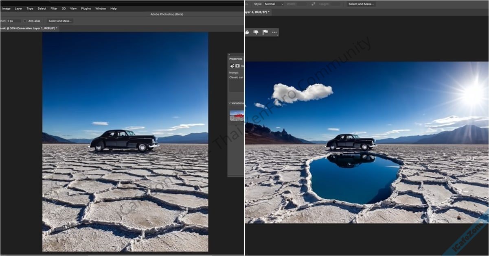Click the right Select and Mask button
The width and height of the screenshot is (489, 256).
pyautogui.click(x=361, y=4)
